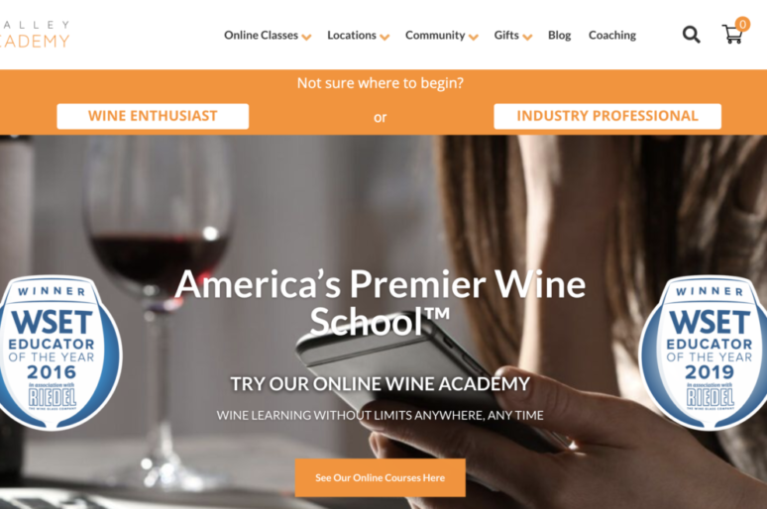
Task: Expand the Community dropdown chevron
Action: point(474,38)
